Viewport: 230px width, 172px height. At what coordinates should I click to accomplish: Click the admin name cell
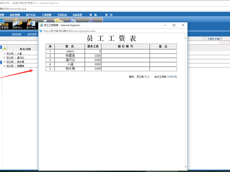tap(70, 51)
